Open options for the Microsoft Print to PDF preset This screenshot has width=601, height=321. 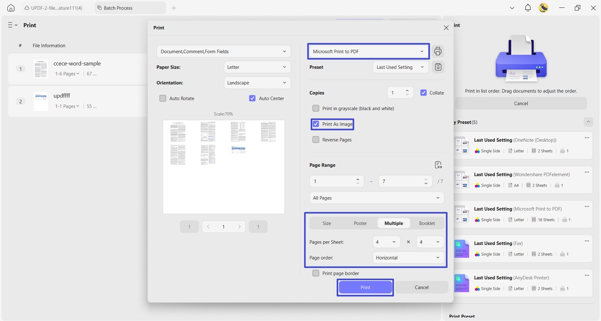coord(587,206)
